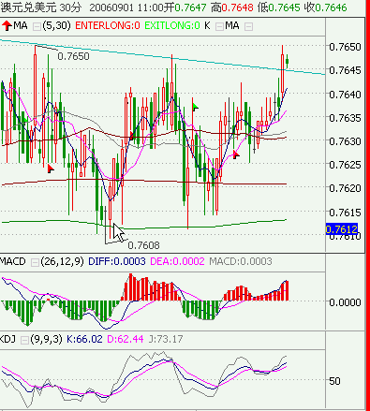370x411 pixels.
Task: Click the 0.7635 price axis label
Action: (x=345, y=118)
